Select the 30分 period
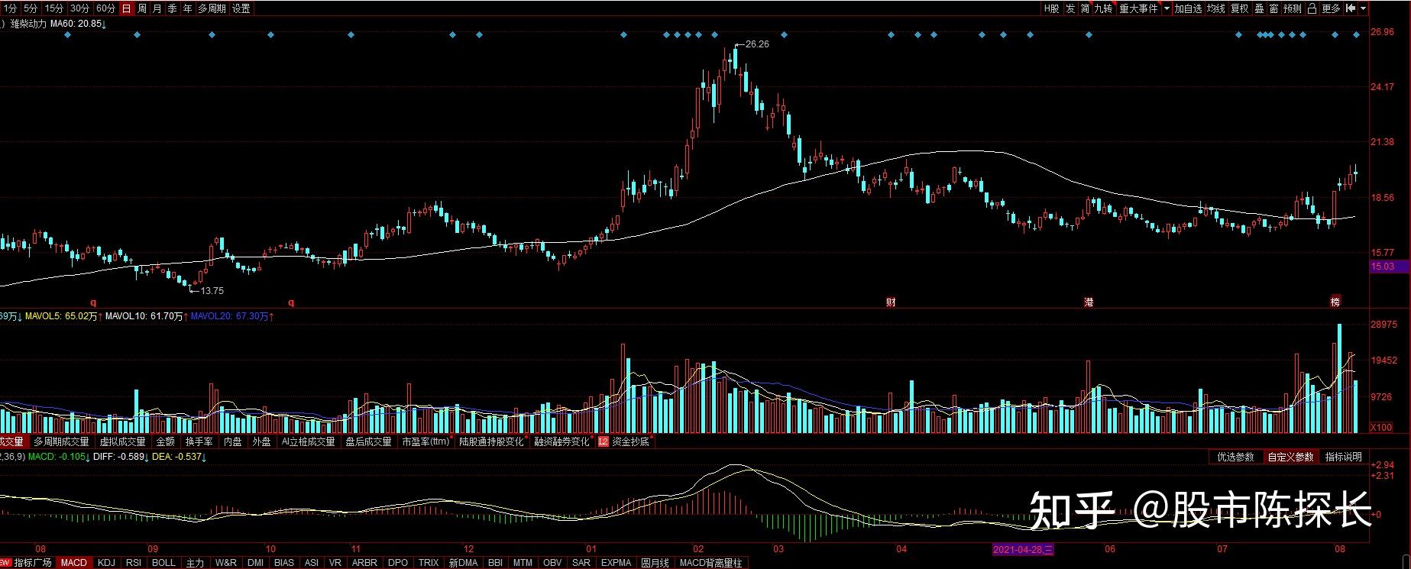 79,8
